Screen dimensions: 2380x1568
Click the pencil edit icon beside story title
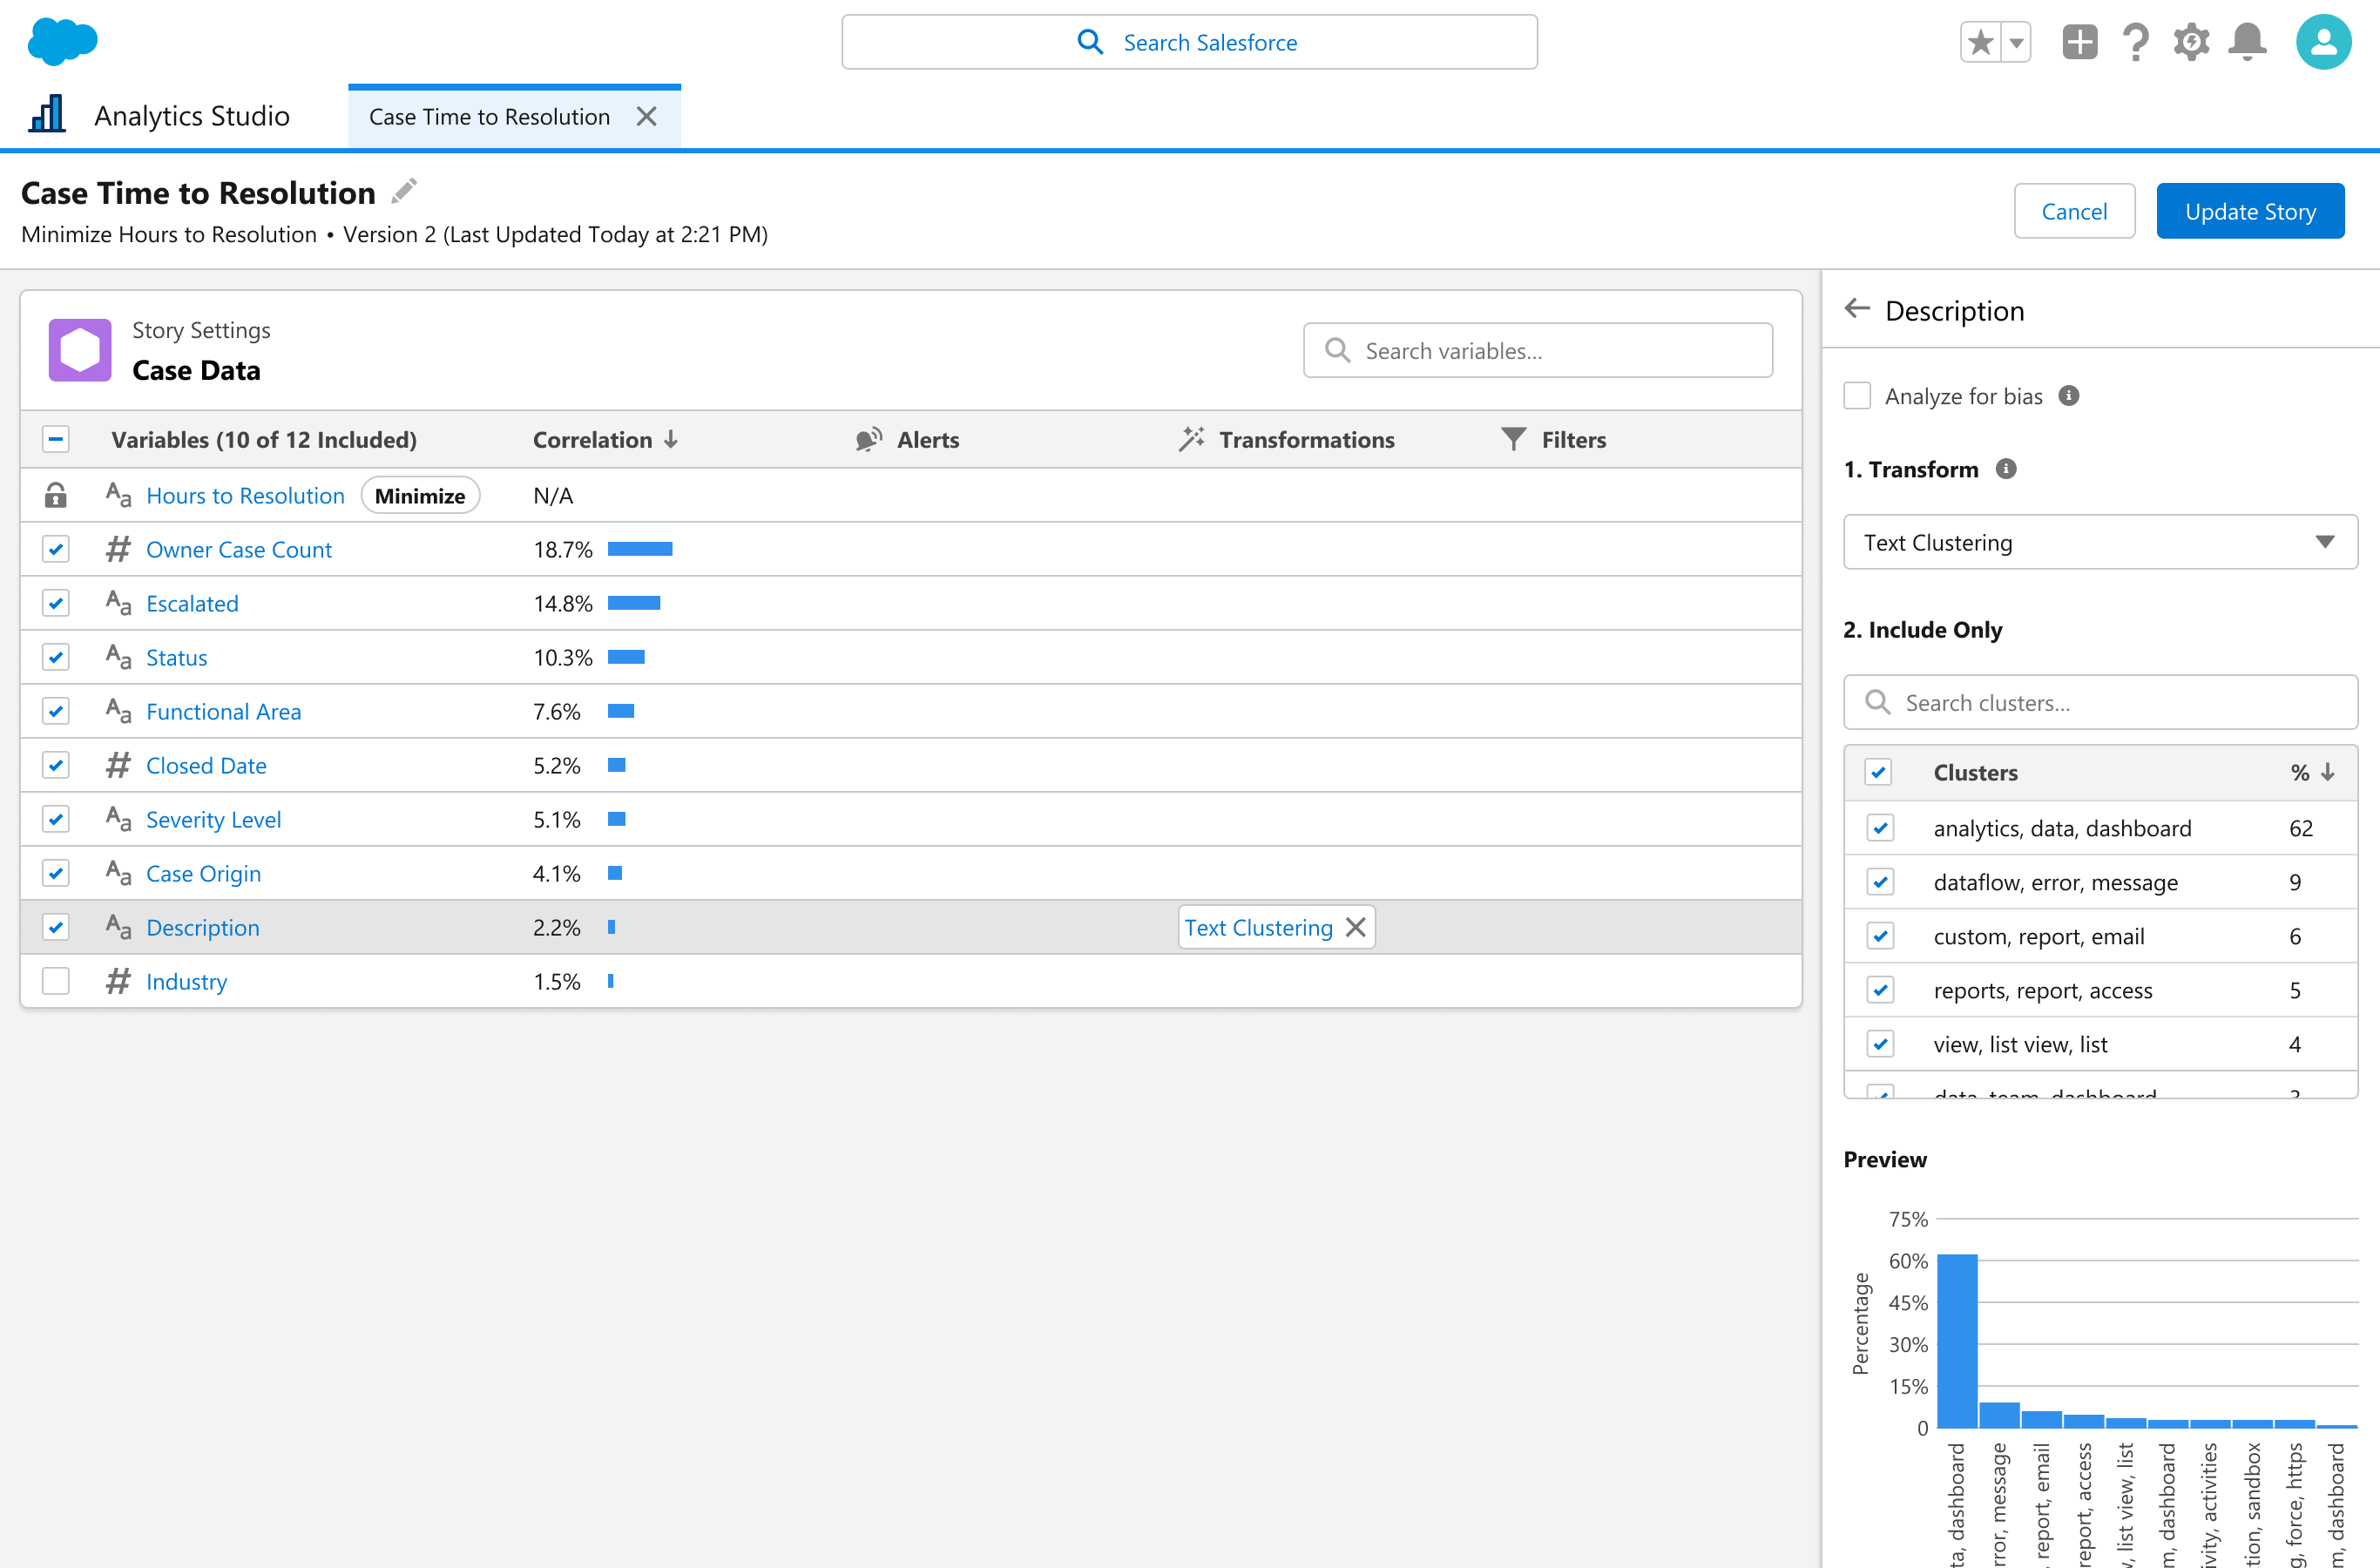click(x=404, y=190)
